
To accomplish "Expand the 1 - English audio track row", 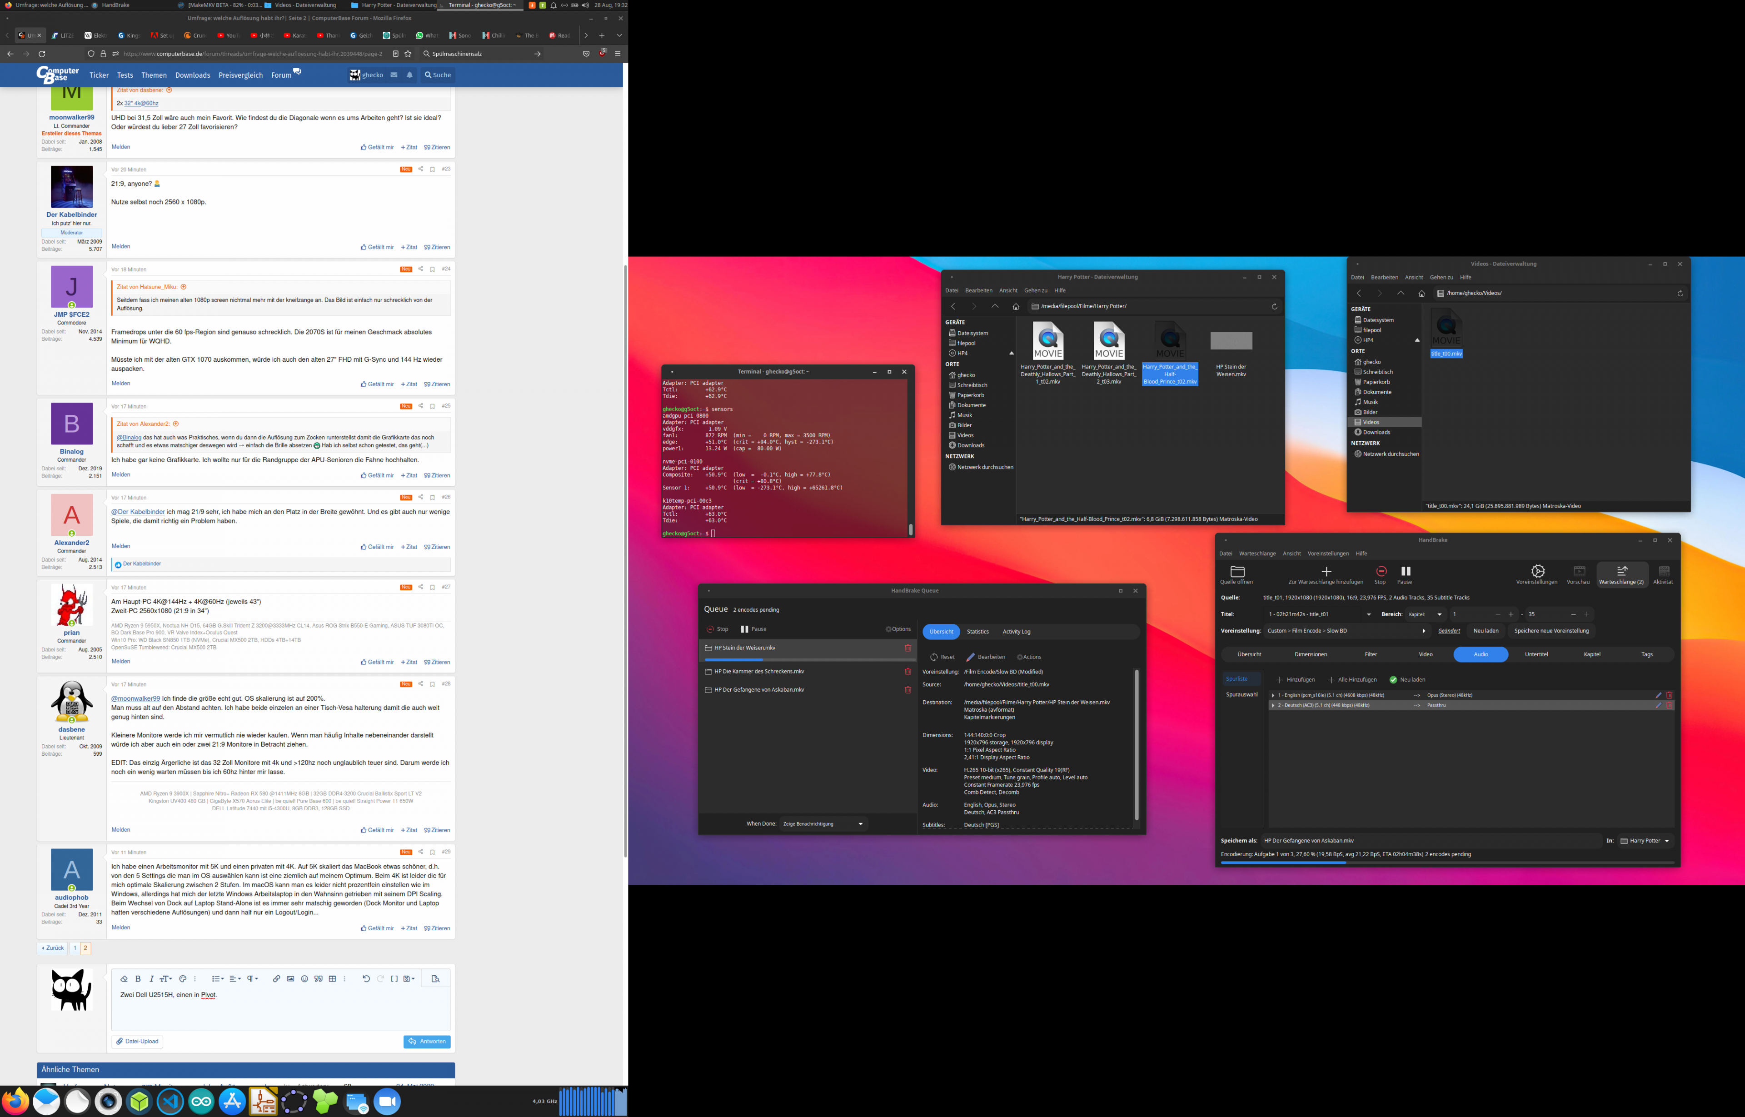I will 1273,695.
